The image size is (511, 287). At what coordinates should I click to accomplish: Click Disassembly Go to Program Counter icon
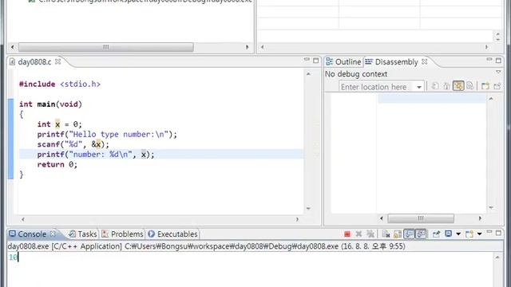tap(446, 86)
